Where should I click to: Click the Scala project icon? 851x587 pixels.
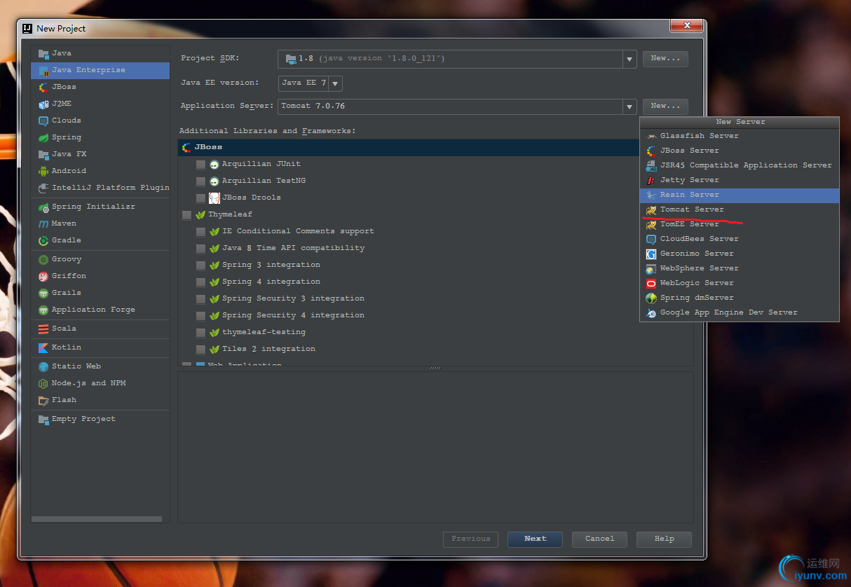[43, 329]
